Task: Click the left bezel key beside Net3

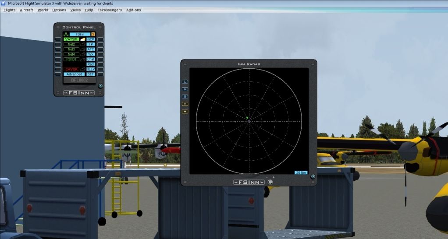Action: coord(58,49)
